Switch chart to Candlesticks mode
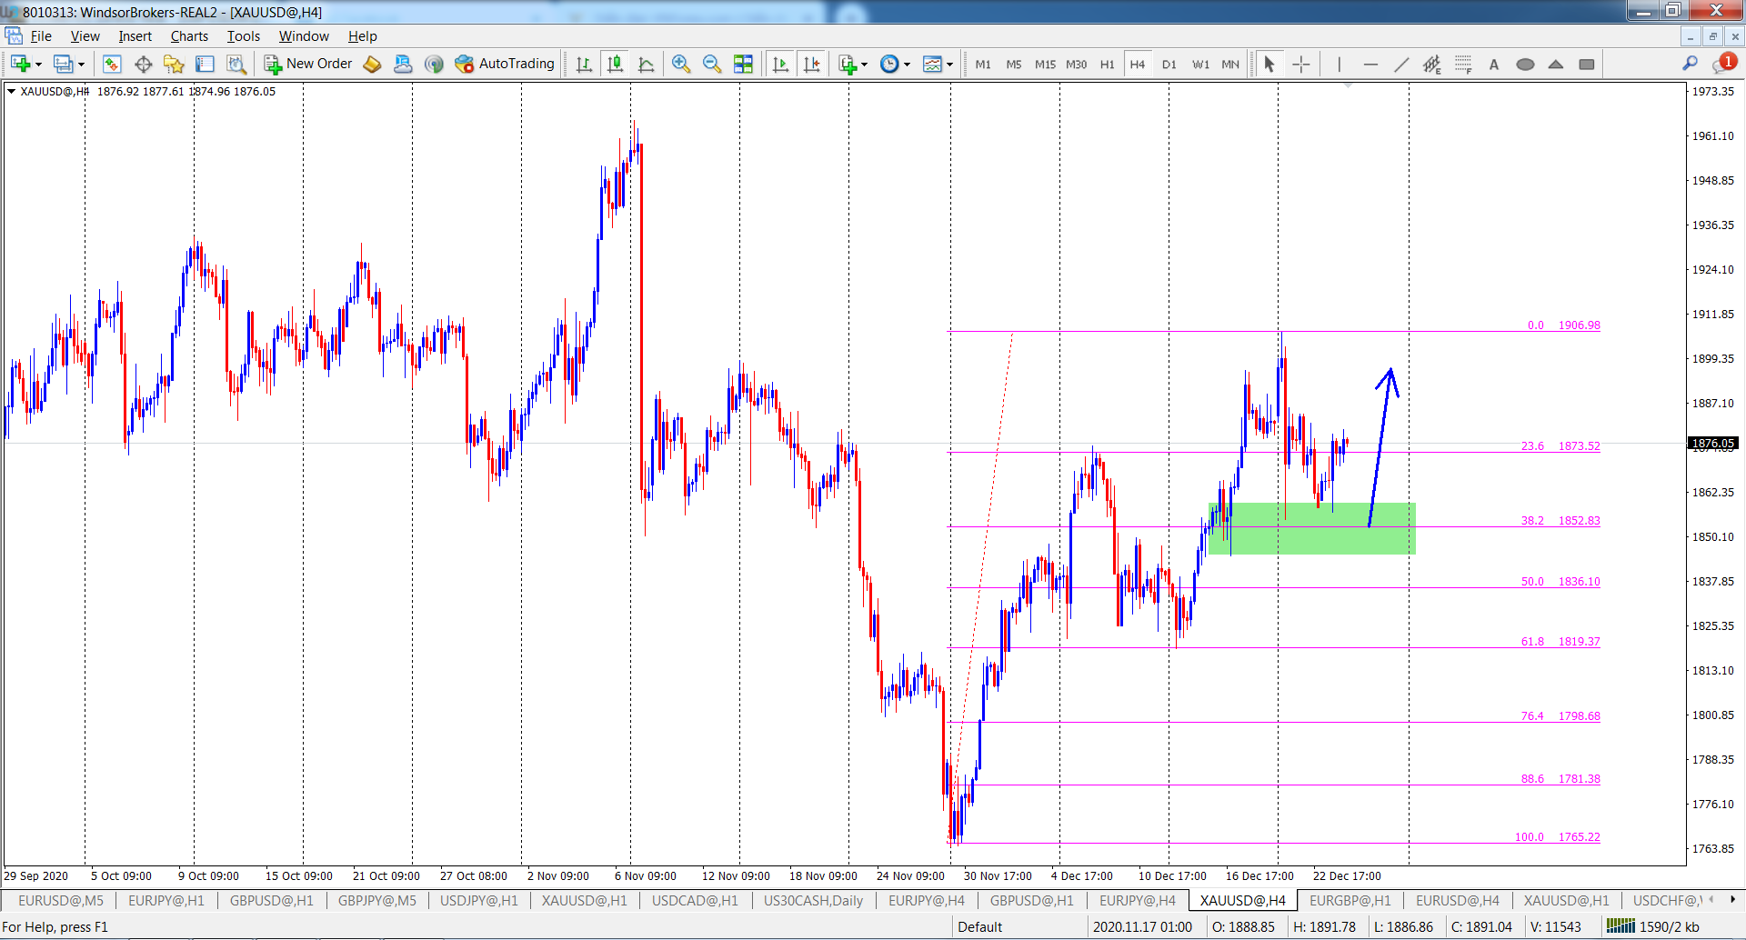Image resolution: width=1746 pixels, height=940 pixels. click(616, 64)
